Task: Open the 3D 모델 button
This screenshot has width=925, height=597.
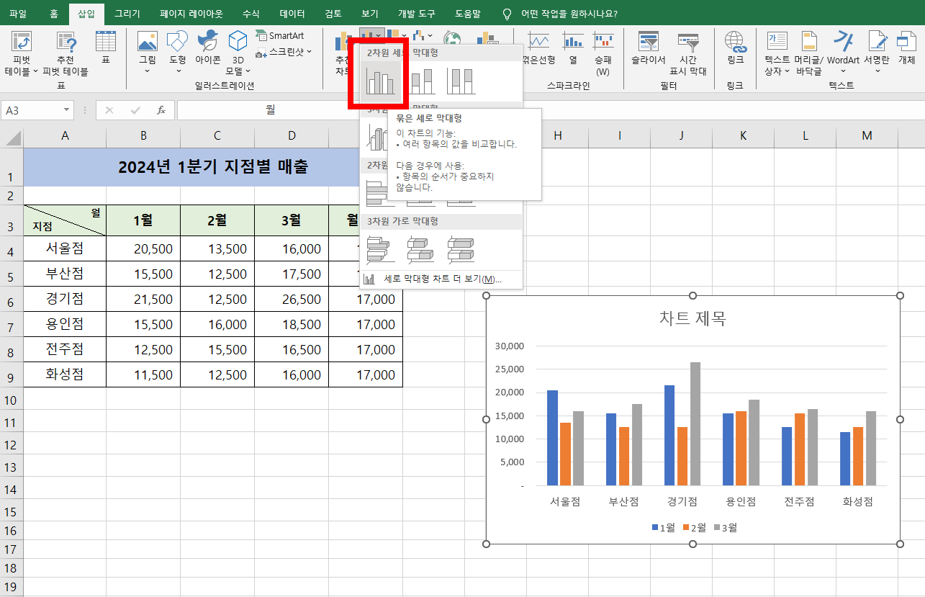Action: coord(238,53)
